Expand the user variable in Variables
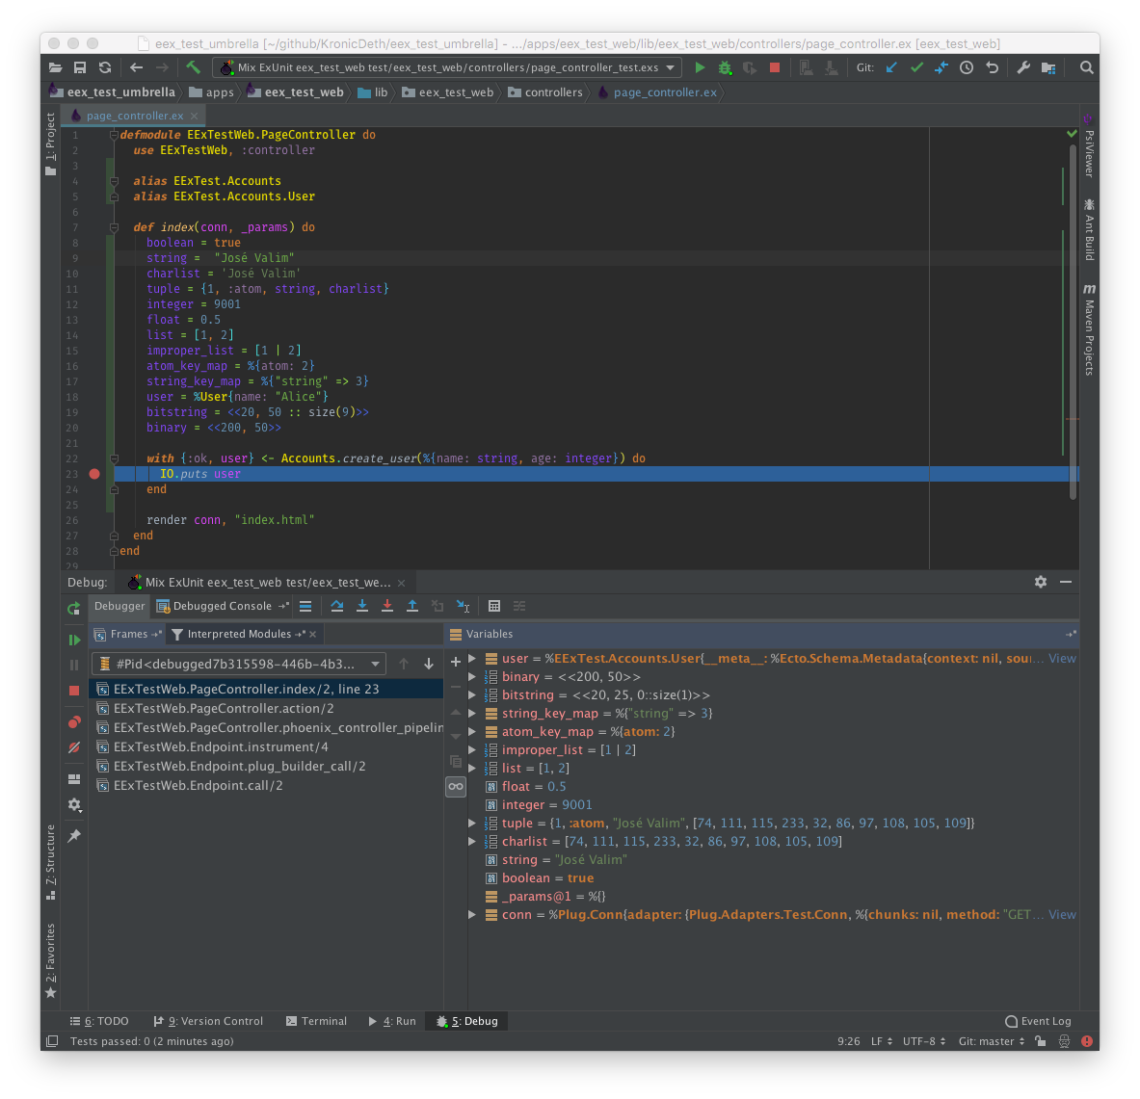1140x1099 pixels. pyautogui.click(x=472, y=659)
